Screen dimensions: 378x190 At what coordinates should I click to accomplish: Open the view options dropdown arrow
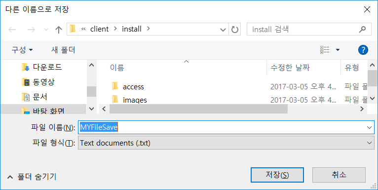338,50
